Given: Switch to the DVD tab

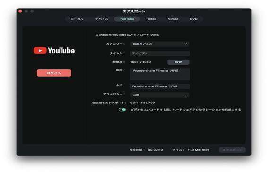Looking at the screenshot, I should pyautogui.click(x=194, y=19).
